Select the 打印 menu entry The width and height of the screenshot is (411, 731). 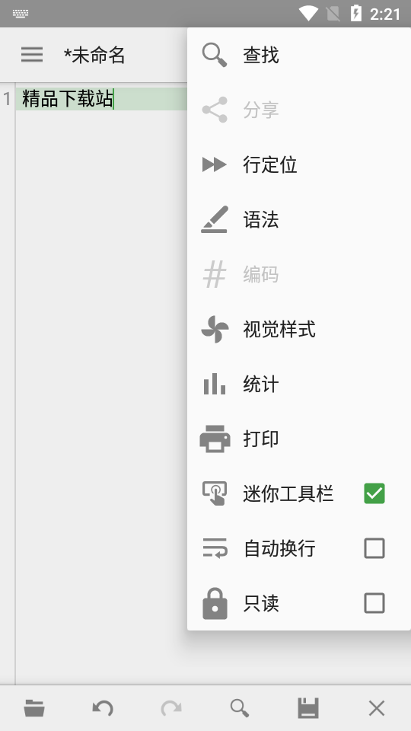tap(298, 439)
